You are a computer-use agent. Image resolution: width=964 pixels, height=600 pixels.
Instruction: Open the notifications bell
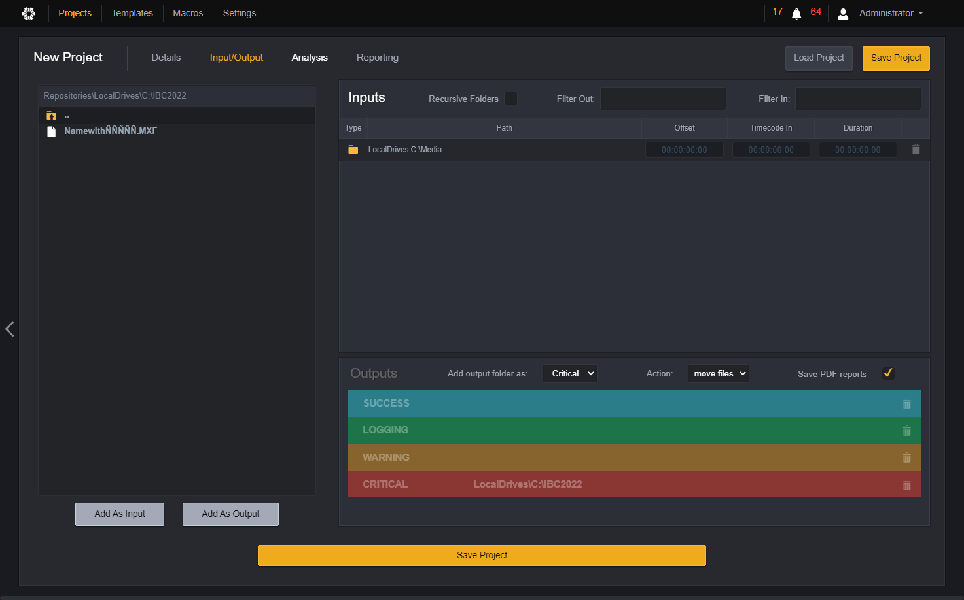click(796, 14)
